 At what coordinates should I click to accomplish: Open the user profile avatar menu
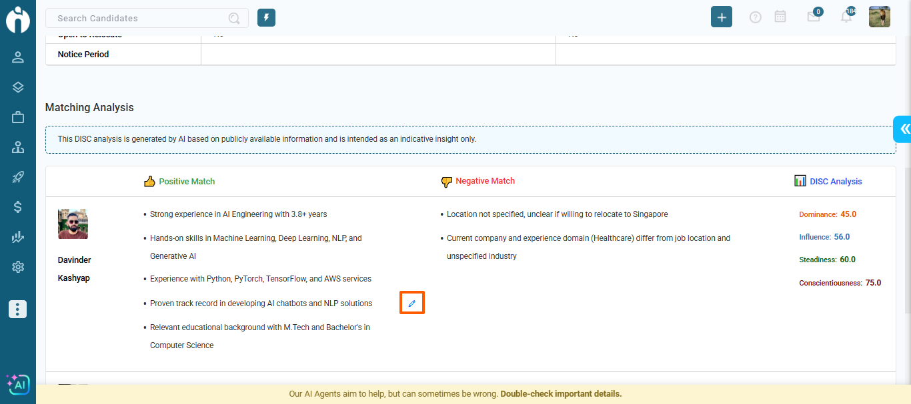point(879,17)
